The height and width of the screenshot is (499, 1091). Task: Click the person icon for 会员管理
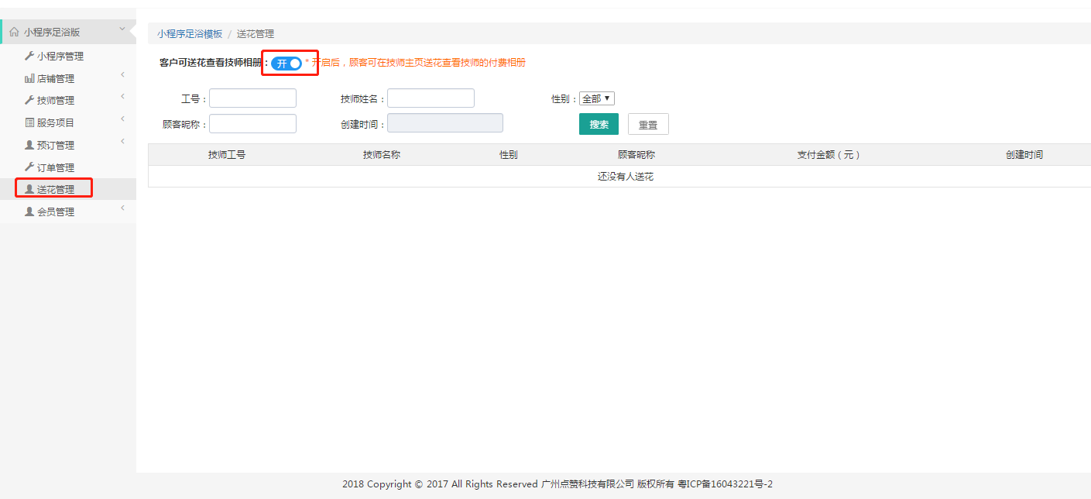click(29, 212)
